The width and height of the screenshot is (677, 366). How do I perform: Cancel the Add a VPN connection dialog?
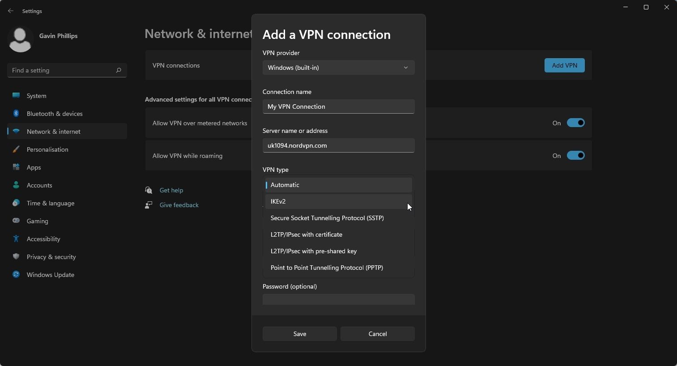tap(377, 334)
